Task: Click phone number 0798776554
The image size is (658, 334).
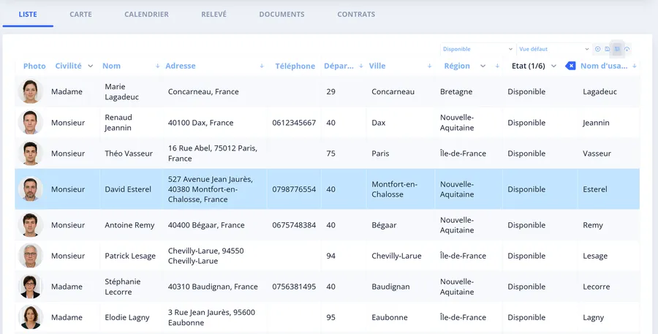Action: click(294, 189)
